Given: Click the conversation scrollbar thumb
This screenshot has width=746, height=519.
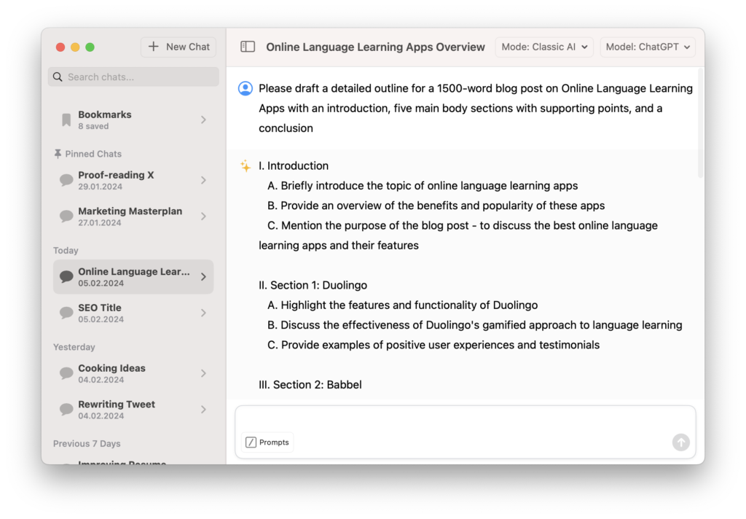Looking at the screenshot, I should click(x=700, y=123).
